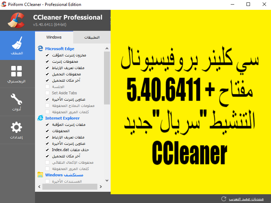The image size is (271, 203).
Task: Close the CCleaner window
Action: 264,4
